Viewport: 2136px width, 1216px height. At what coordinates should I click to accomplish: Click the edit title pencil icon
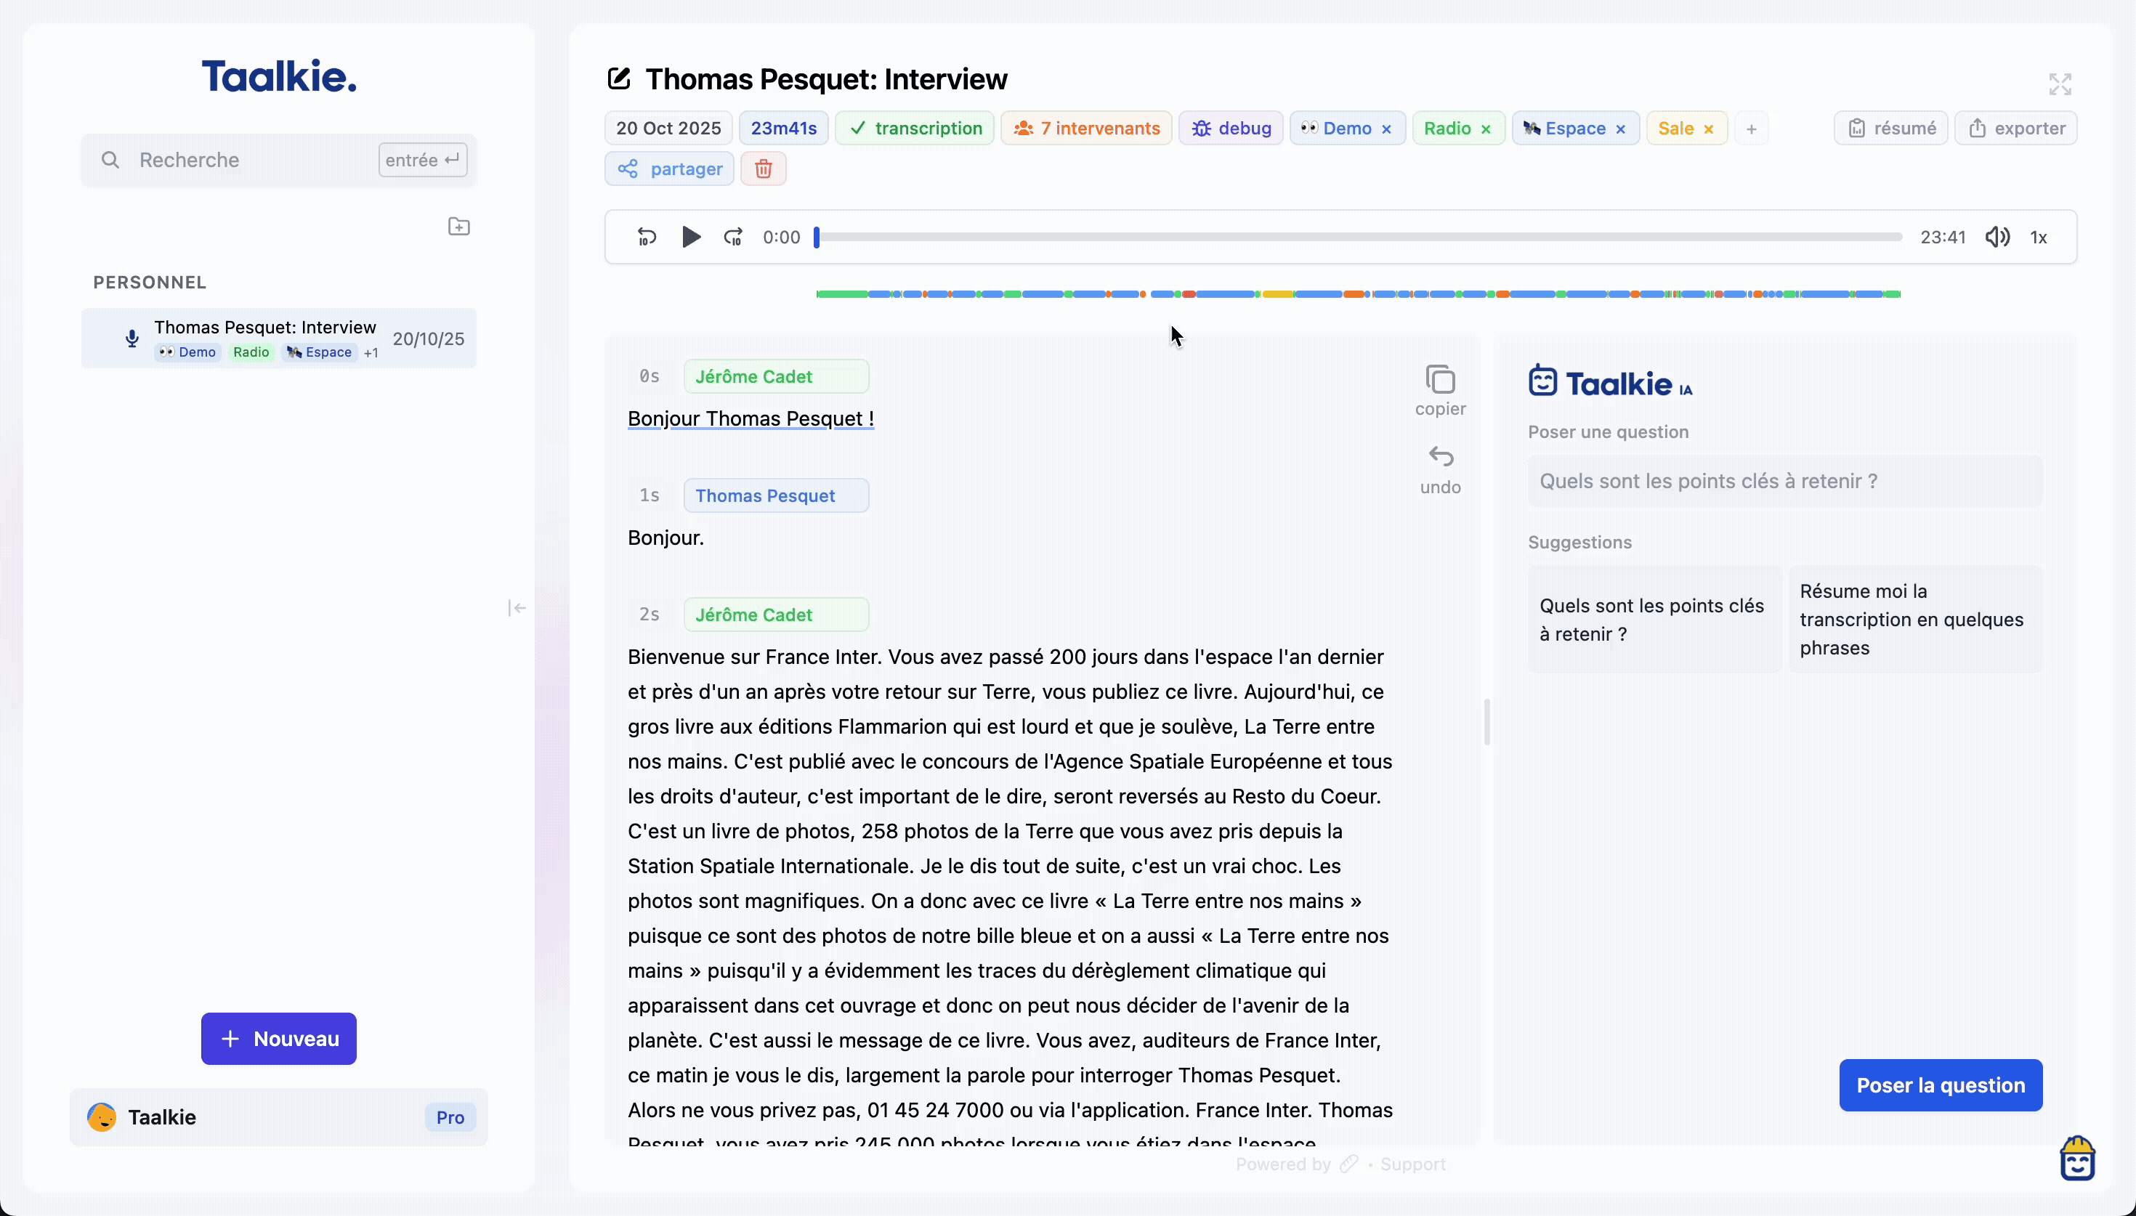[618, 79]
